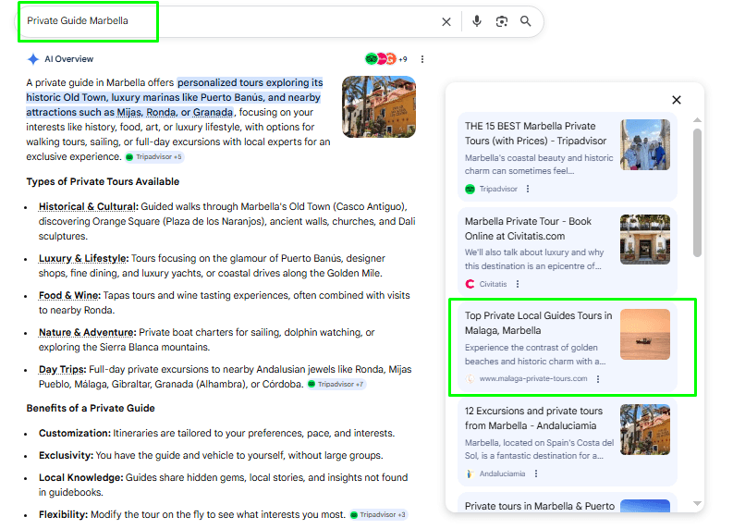This screenshot has height=529, width=733.
Task: Open 12 Excursions and private tours result
Action: coord(533,417)
